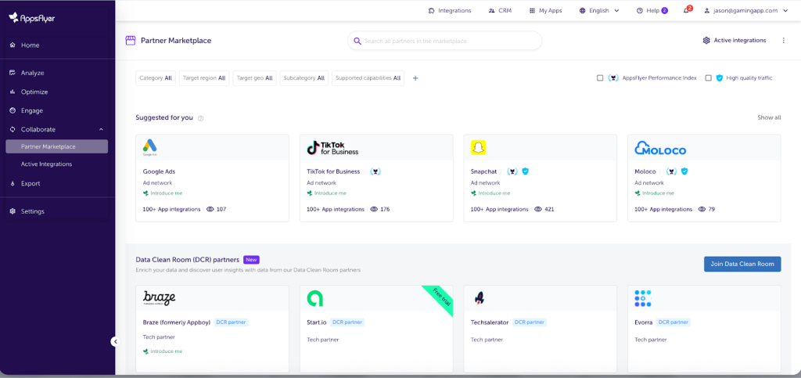801x378 pixels.
Task: Click the plus icon to add filter
Action: (415, 78)
